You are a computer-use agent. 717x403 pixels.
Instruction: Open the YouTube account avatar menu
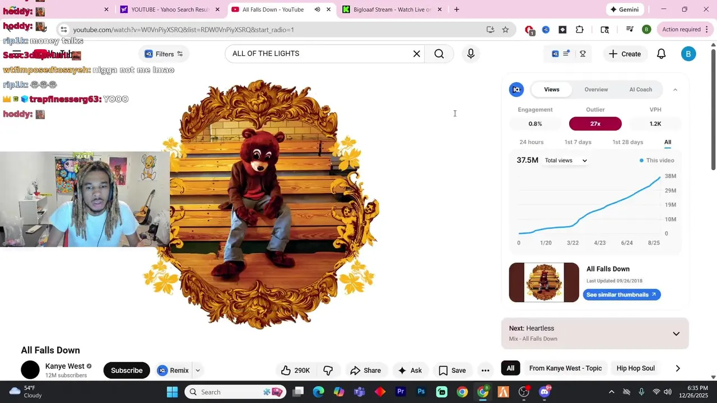click(688, 54)
